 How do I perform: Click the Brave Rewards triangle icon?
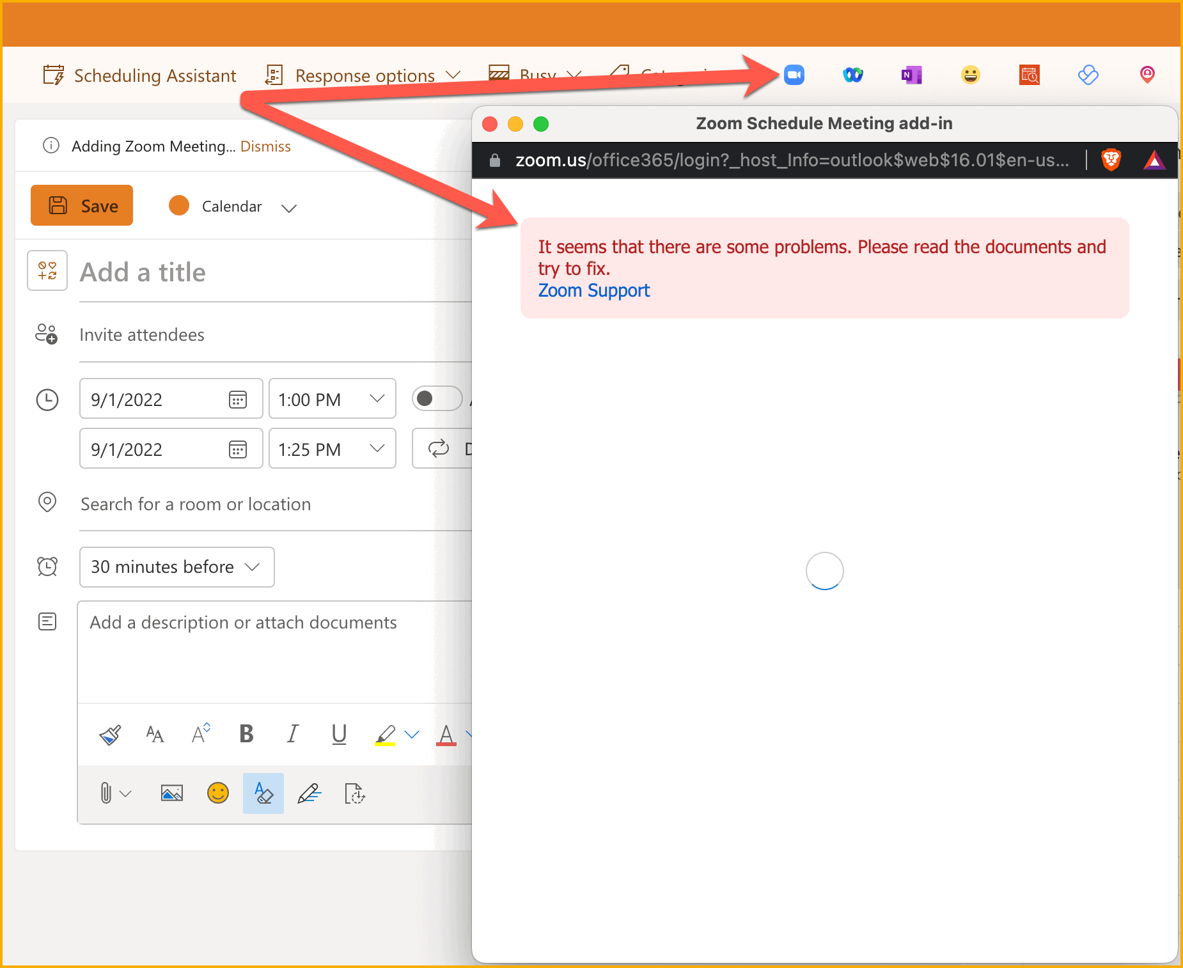coord(1154,160)
